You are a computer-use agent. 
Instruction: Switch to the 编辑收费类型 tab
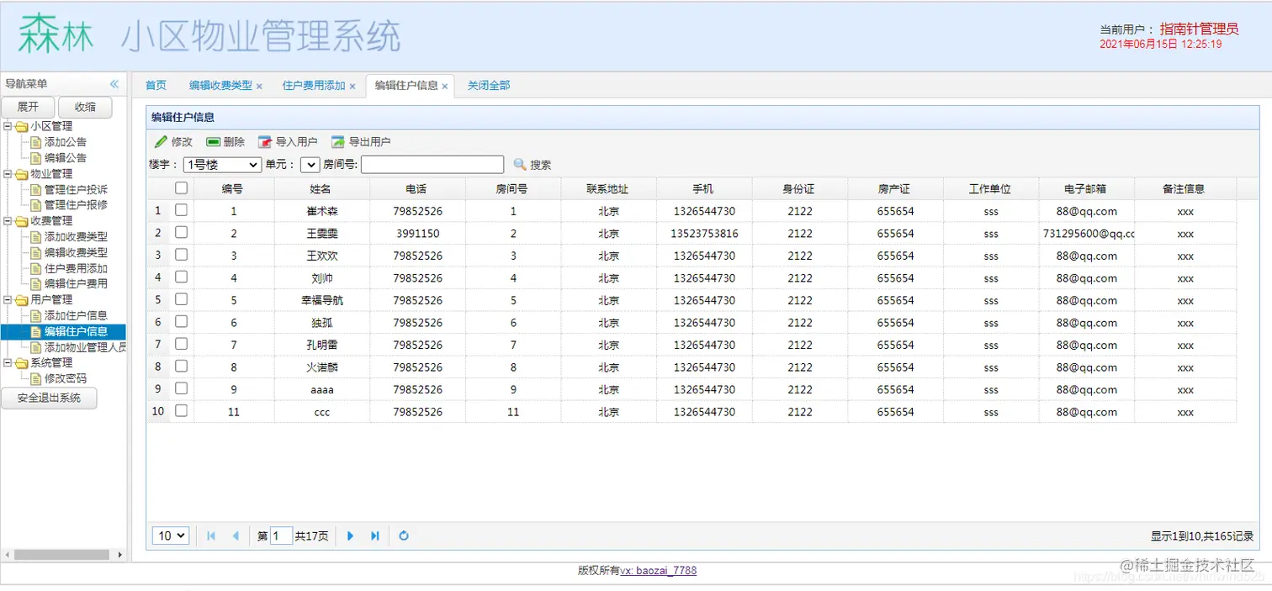pyautogui.click(x=220, y=86)
